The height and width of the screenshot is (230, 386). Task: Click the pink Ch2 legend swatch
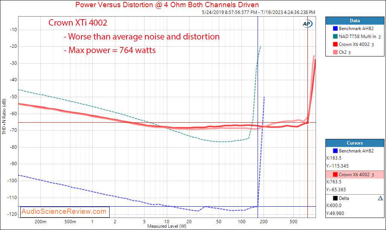click(335, 52)
